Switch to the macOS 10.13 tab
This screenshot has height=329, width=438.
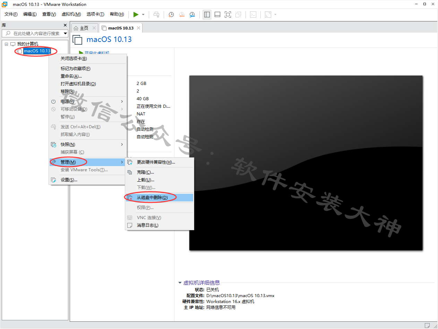click(x=121, y=28)
